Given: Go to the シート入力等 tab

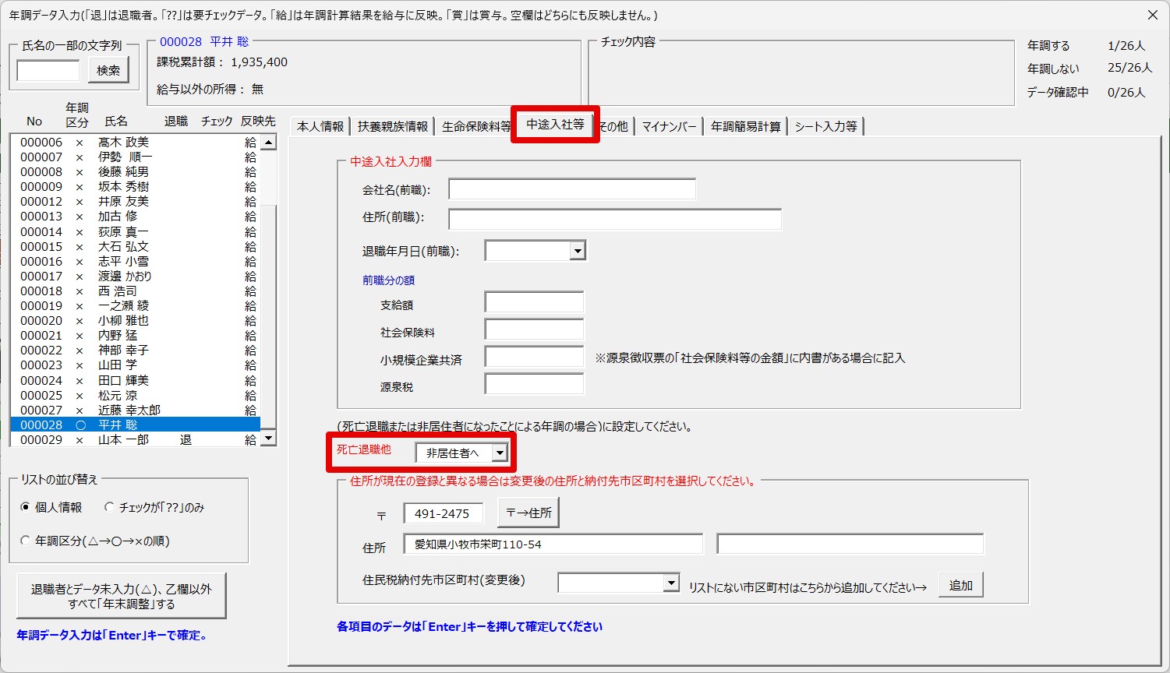Looking at the screenshot, I should click(826, 126).
